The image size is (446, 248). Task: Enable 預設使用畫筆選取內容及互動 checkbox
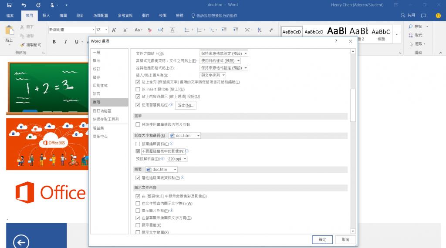point(138,124)
